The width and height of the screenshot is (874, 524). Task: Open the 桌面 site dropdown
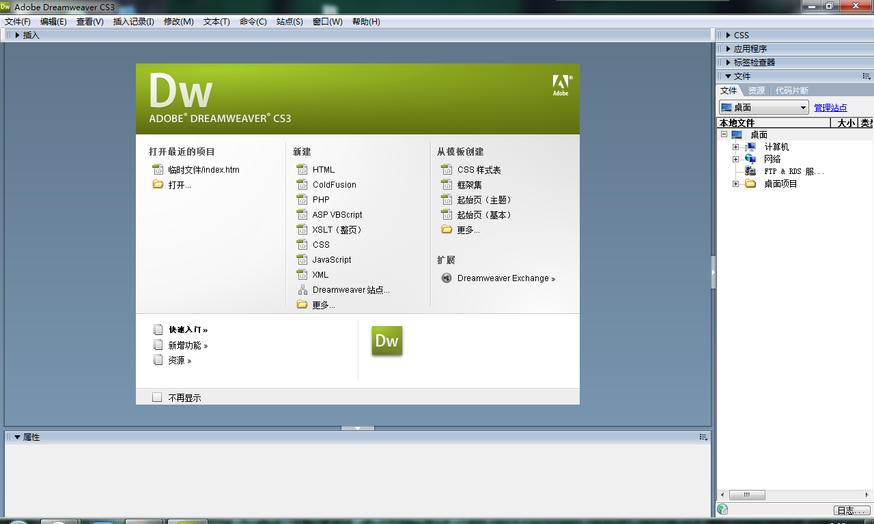pos(803,108)
